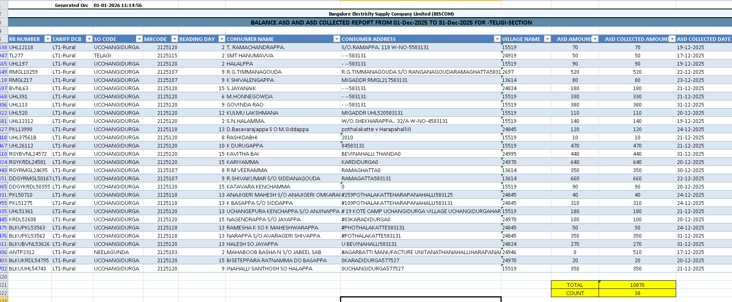Open the RR NUMBER filter dropdown
Viewport: 732px width, 302px height.
[48, 39]
